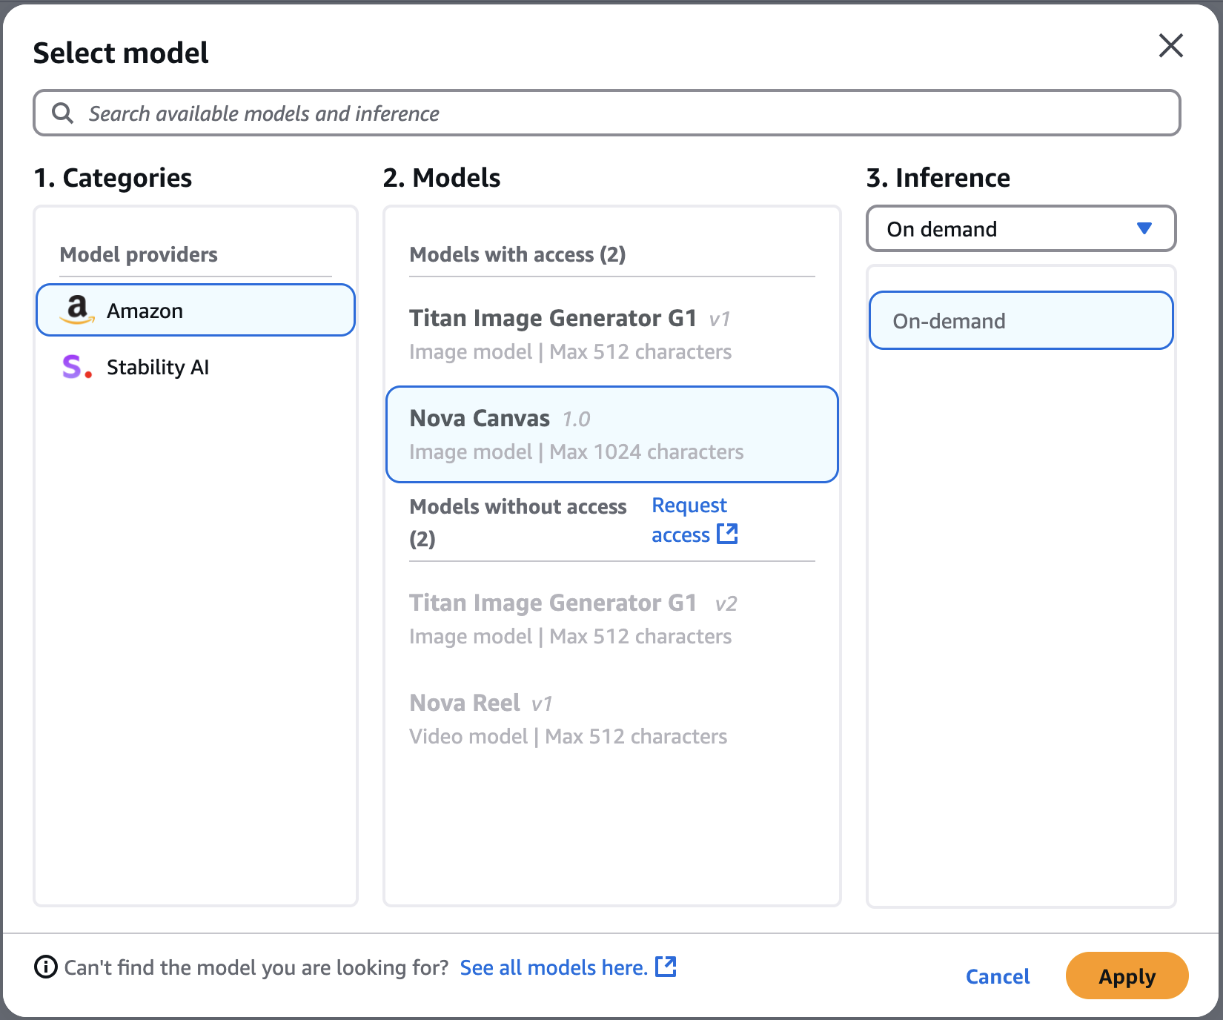The height and width of the screenshot is (1020, 1223).
Task: Click the X to dismiss Select model dialog
Action: pos(1170,46)
